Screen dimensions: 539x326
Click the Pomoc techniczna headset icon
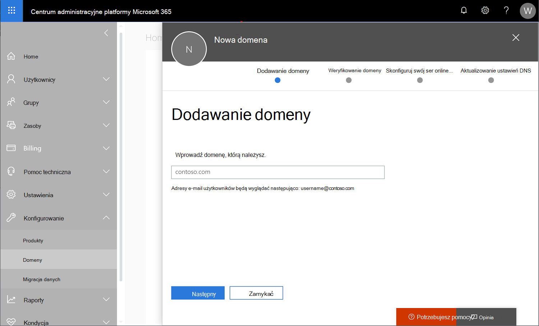point(11,171)
